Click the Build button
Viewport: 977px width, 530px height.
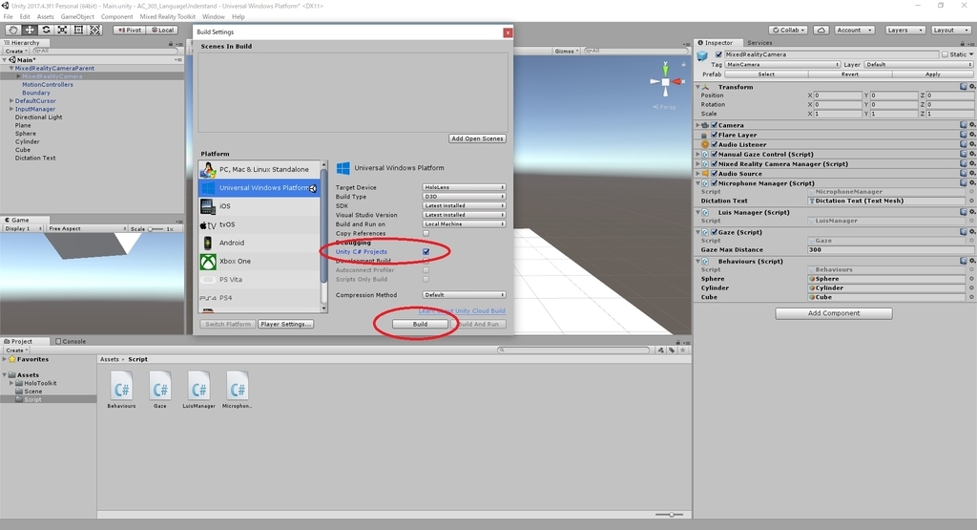(420, 325)
